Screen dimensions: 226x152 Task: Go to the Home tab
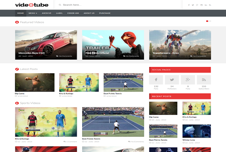pyautogui.click(x=20, y=13)
